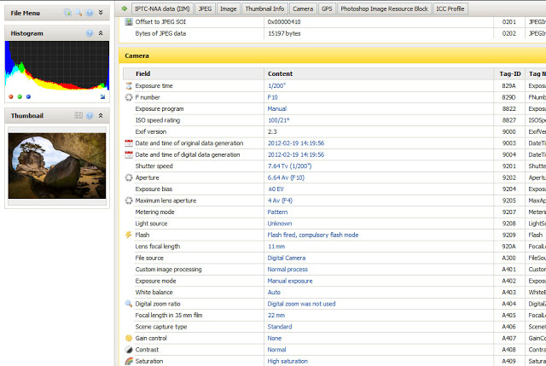Click the histogram display mode icon at bottom-right
The height and width of the screenshot is (366, 546).
(102, 97)
